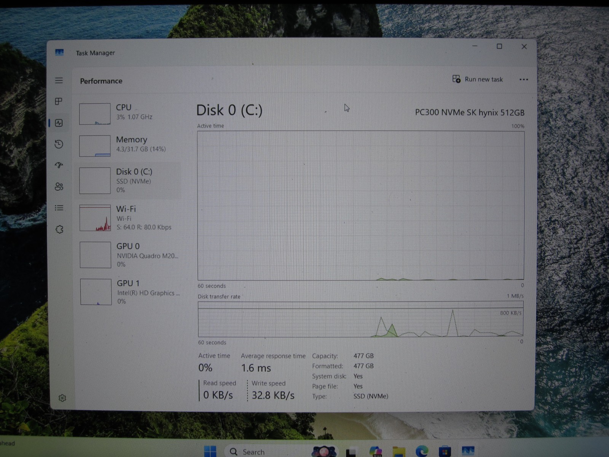Select GPU 1 Intel HD Graphics item
This screenshot has width=609, height=457.
click(129, 292)
